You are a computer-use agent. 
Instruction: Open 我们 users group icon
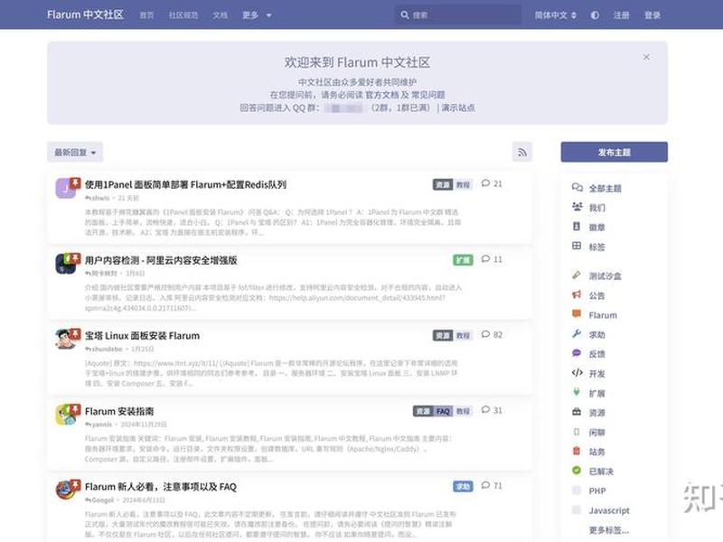tap(577, 207)
